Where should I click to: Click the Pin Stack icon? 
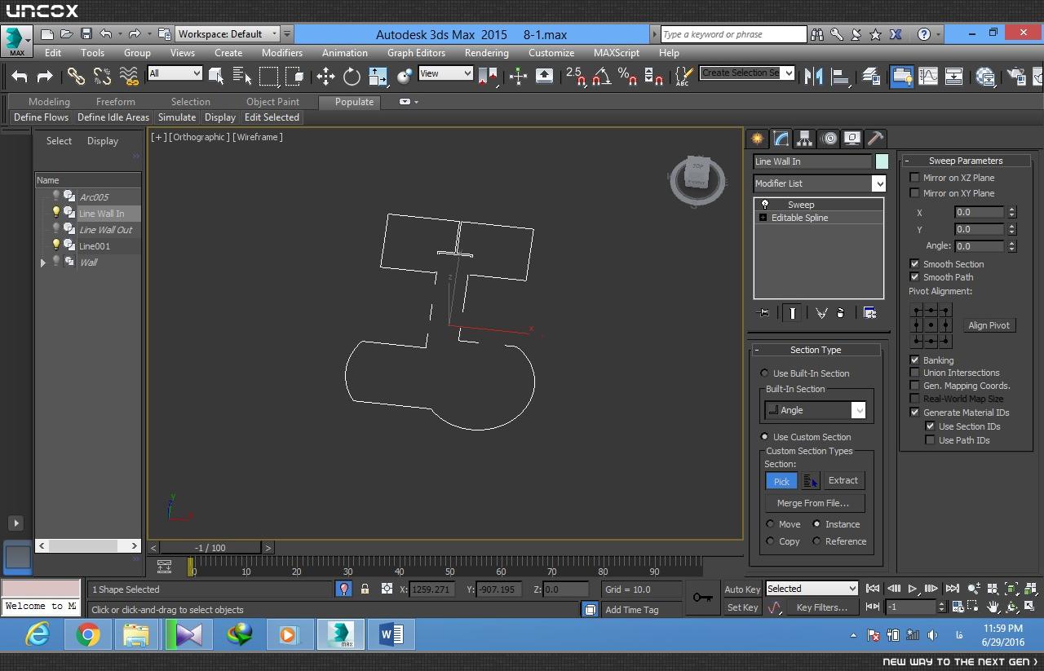(763, 312)
